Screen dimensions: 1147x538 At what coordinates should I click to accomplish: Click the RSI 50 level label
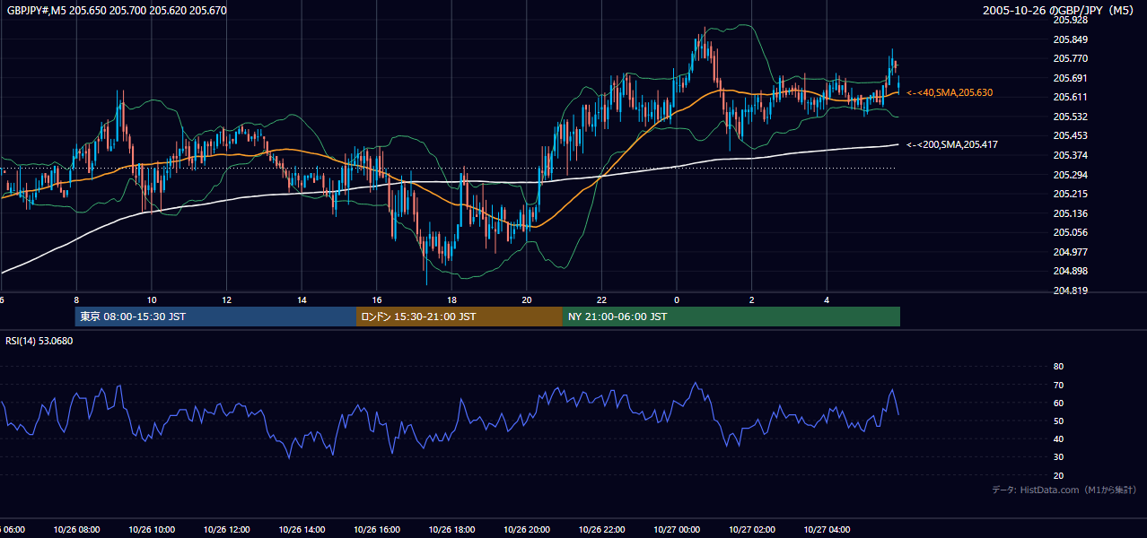pos(1058,421)
